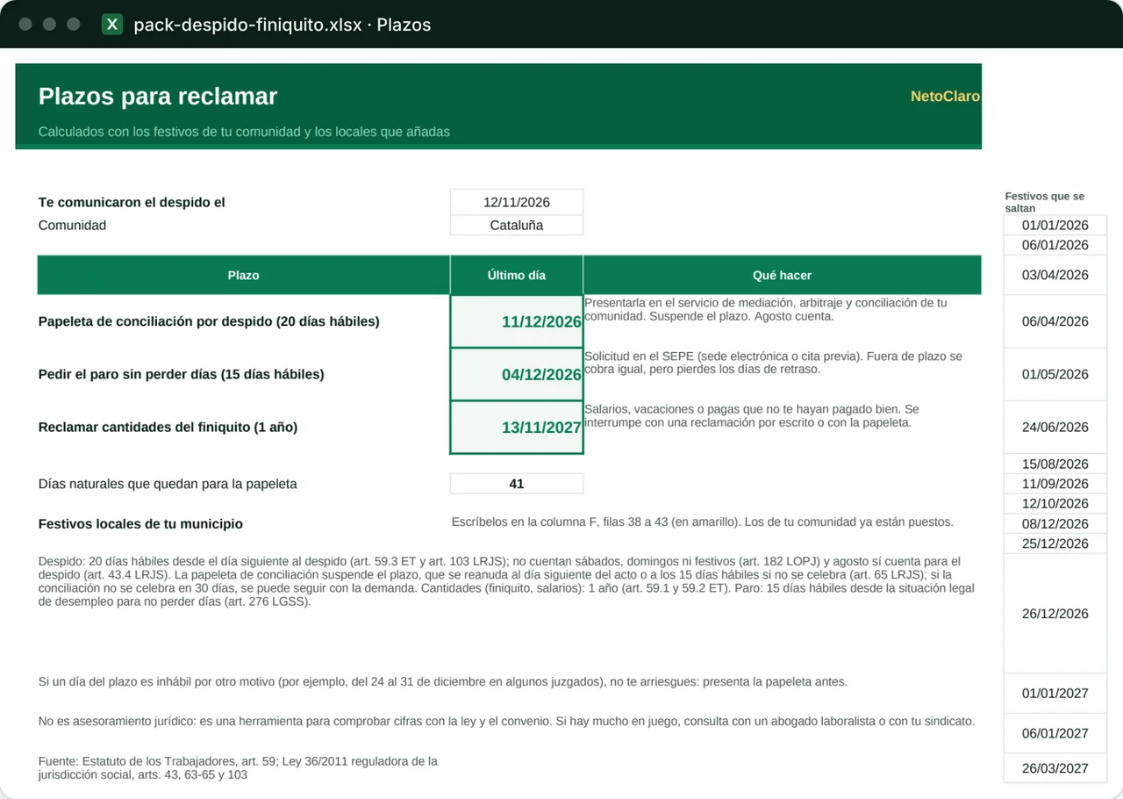Select holiday cell 11/09/2026
Image resolution: width=1123 pixels, height=799 pixels.
pyautogui.click(x=1055, y=484)
